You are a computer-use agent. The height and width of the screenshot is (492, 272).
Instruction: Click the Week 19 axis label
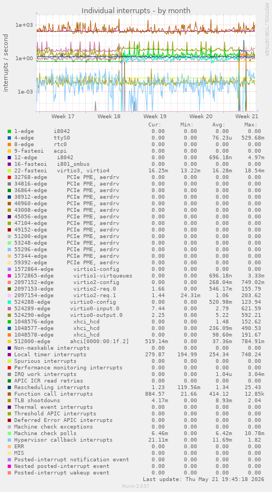[x=155, y=117]
